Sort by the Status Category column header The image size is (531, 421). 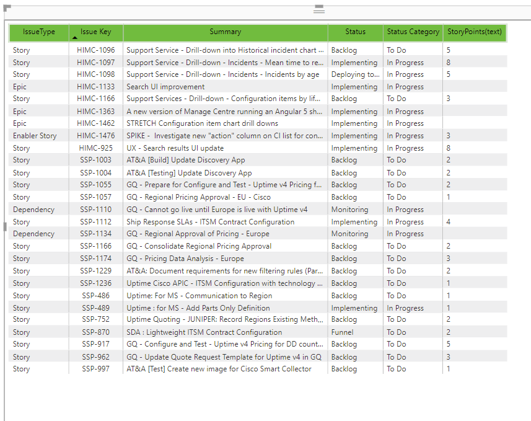[x=413, y=32]
